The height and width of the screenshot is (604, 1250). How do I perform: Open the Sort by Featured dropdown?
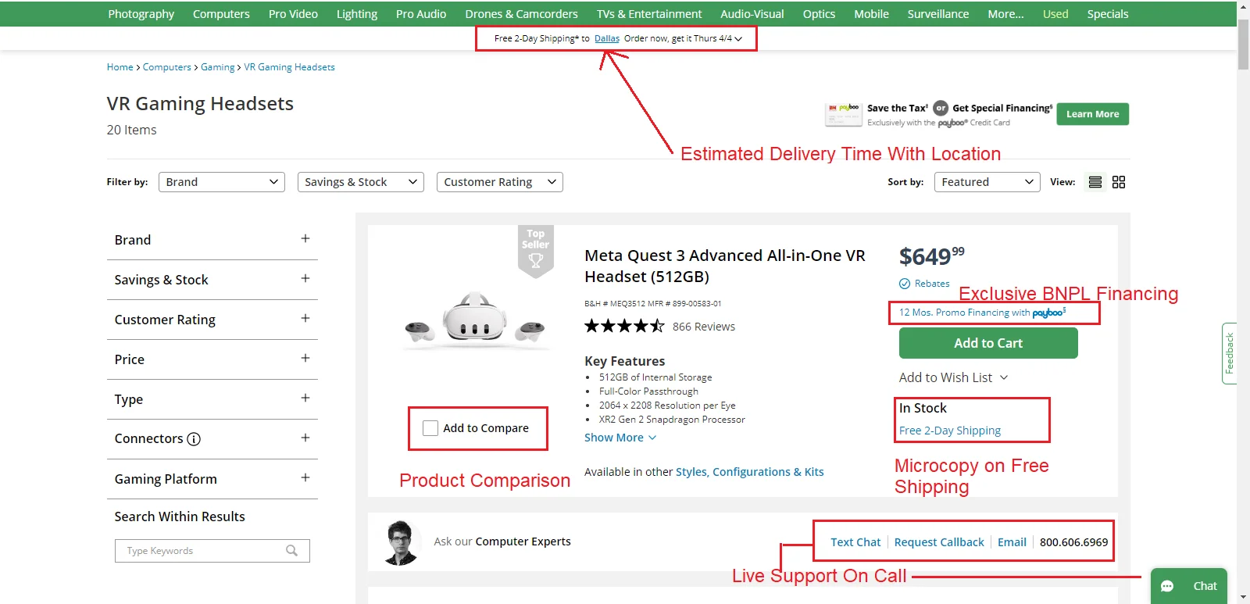(x=987, y=182)
